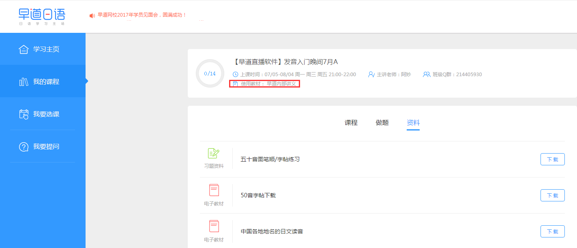Open 我要选课 via its calendar icon
The width and height of the screenshot is (577, 248).
(x=24, y=114)
